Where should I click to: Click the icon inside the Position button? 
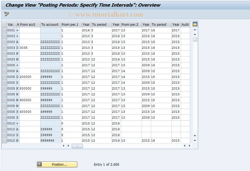pyautogui.click(x=39, y=164)
